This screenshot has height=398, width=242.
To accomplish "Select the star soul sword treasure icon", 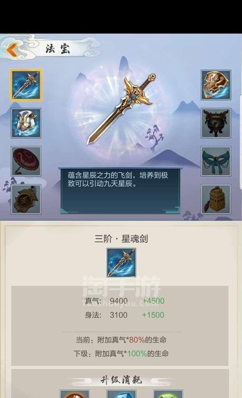I will pyautogui.click(x=26, y=85).
